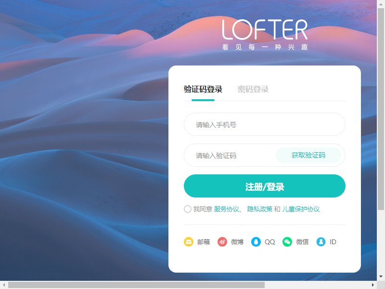
Task: Click the scroll-right arrow on the horizontal scrollbar
Action: [372, 285]
